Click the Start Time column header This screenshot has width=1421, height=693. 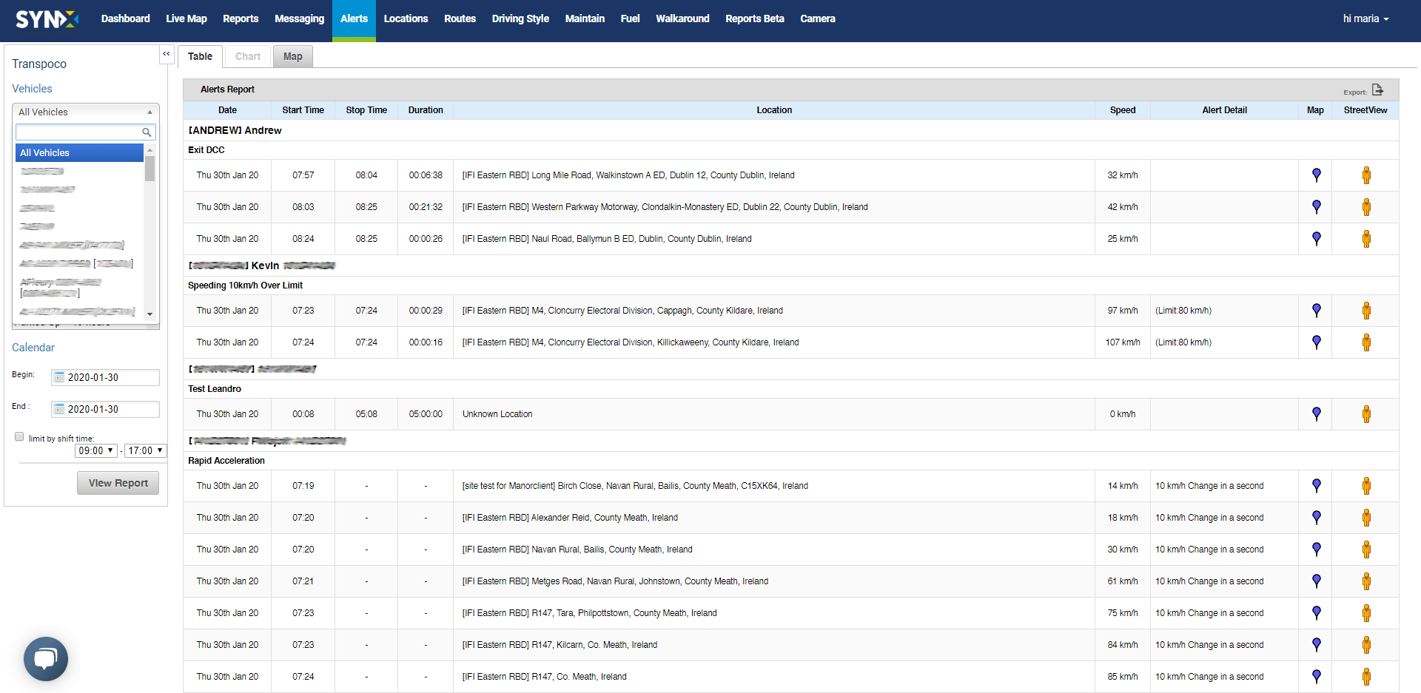pos(303,110)
